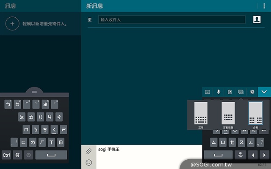Tap the ㄅ 1 key
This screenshot has width=271, height=169.
8,104
